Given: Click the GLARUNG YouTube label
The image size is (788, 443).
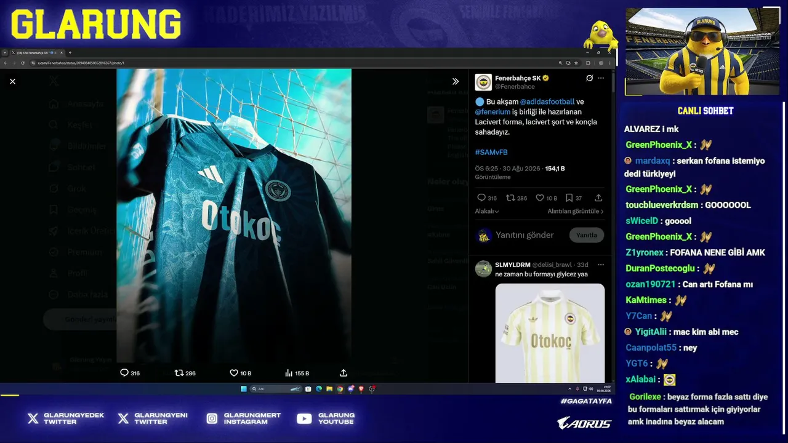Looking at the screenshot, I should [336, 418].
